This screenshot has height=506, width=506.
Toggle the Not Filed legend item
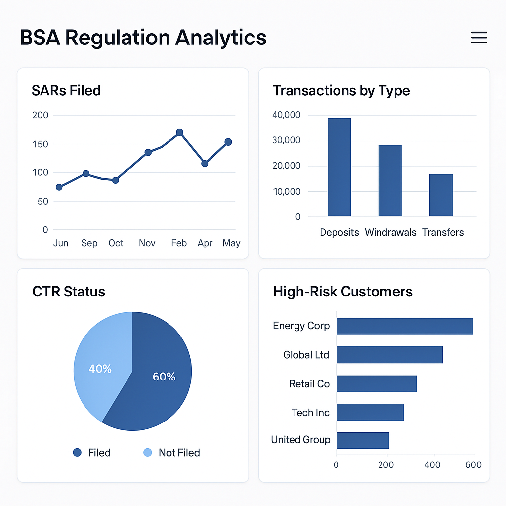coord(171,452)
